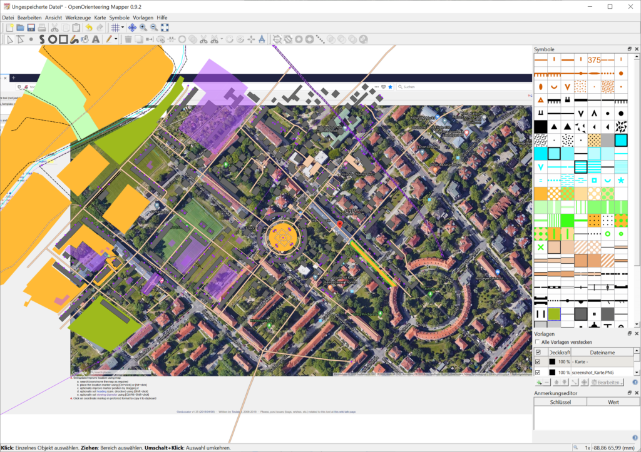Activate the draw circle tool
The height and width of the screenshot is (452, 641).
(x=53, y=39)
